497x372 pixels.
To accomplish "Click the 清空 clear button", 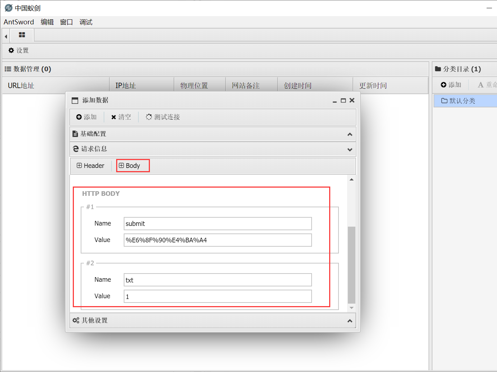I will click(x=121, y=117).
